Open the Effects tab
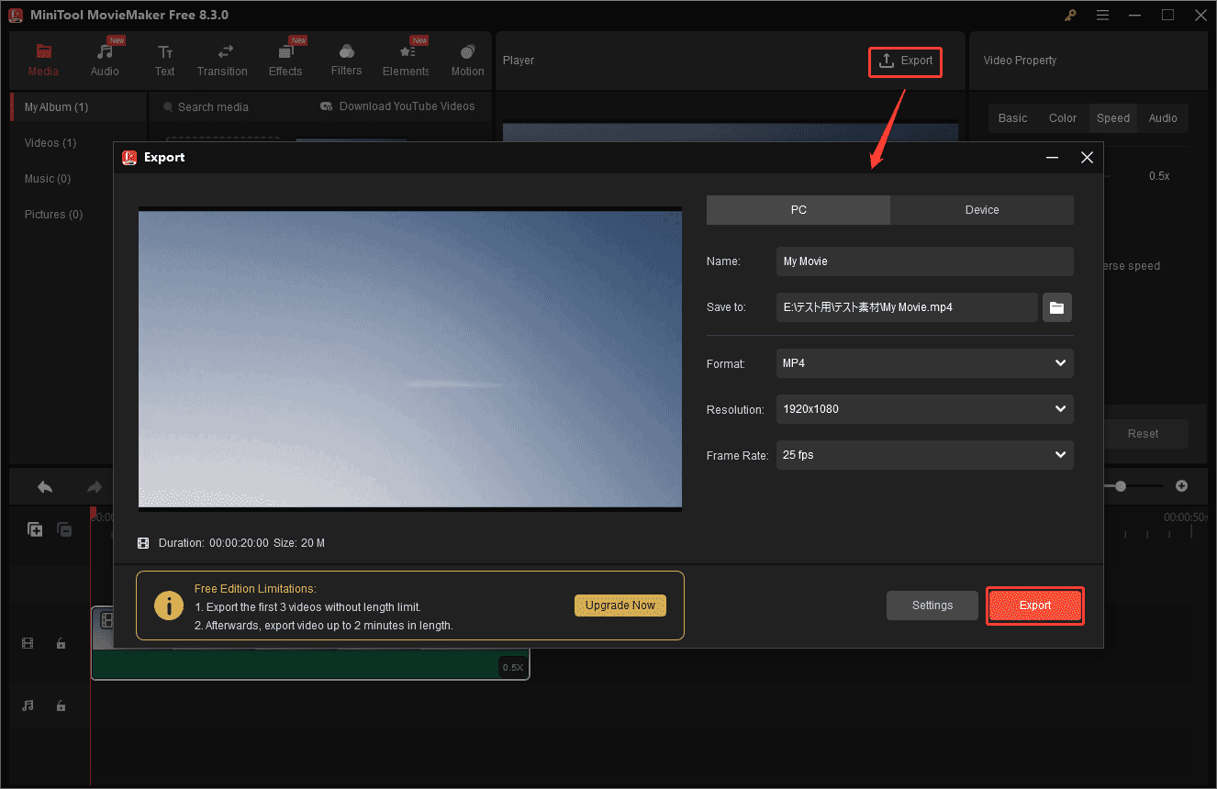 (x=285, y=61)
